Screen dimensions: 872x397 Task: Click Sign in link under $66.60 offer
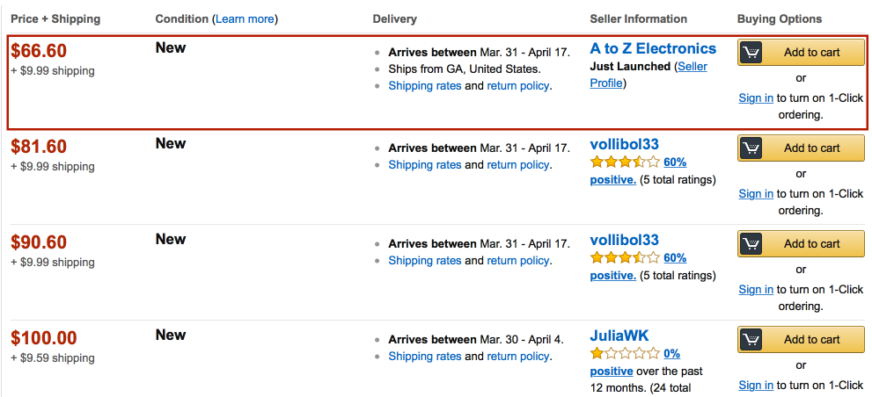coord(756,98)
